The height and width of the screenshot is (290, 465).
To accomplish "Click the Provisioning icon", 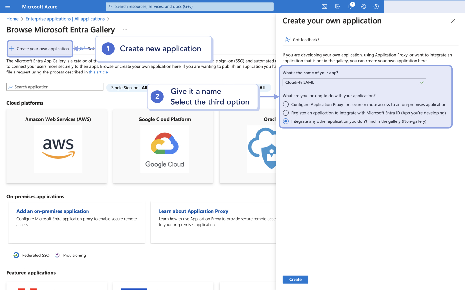I will (57, 255).
